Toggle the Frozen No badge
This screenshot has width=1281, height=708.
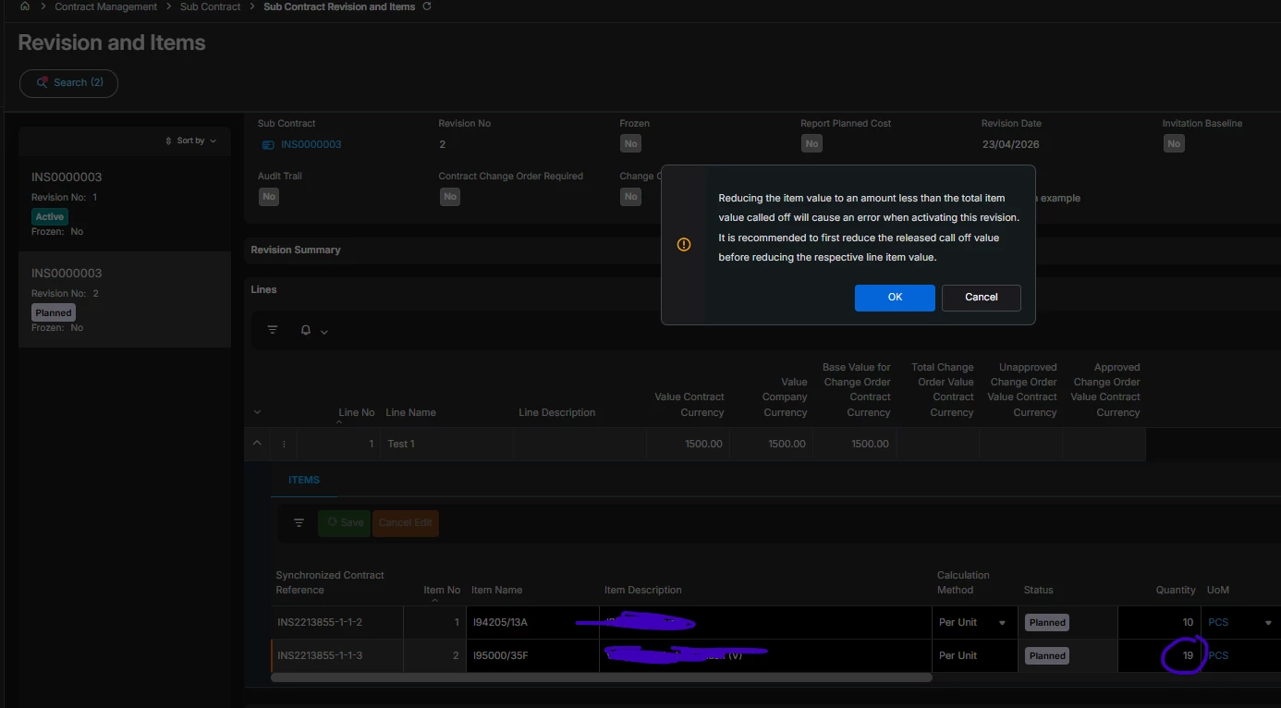630,144
